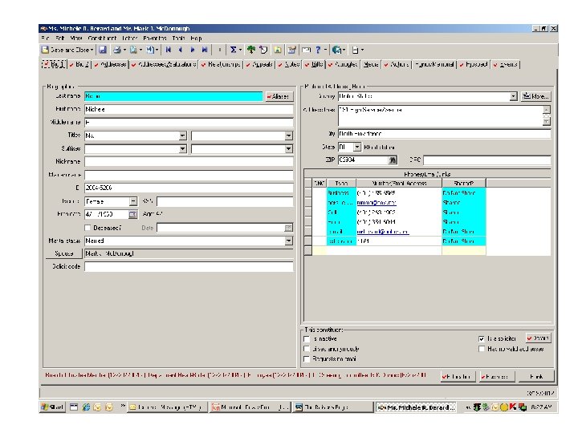Click the blue floppy-disk Save icon

pyautogui.click(x=103, y=50)
